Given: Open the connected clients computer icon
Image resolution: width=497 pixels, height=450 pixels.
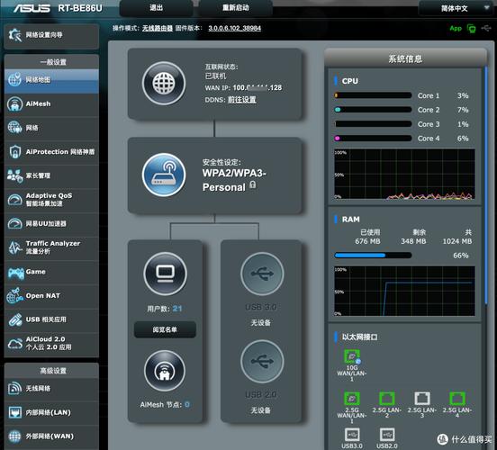Looking at the screenshot, I should tap(165, 274).
